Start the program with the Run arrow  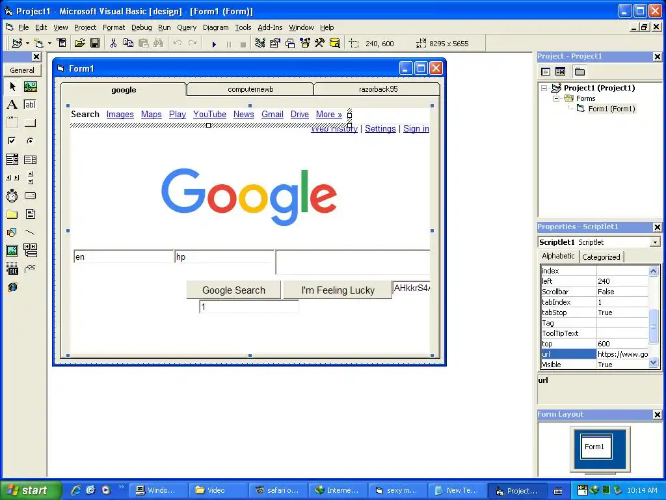click(x=214, y=44)
